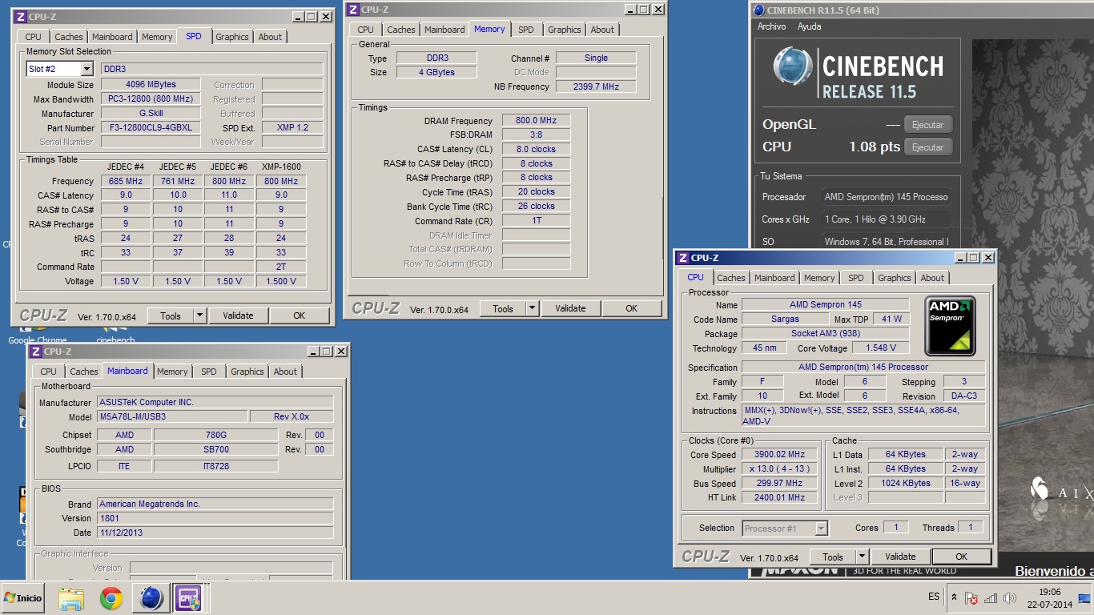The width and height of the screenshot is (1094, 615).
Task: Open Google Chrome from the taskbar
Action: click(x=111, y=598)
